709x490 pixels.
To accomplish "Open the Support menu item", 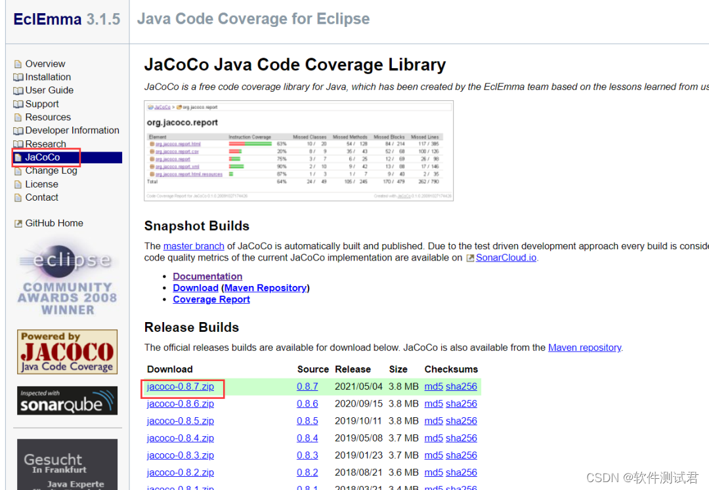I will pyautogui.click(x=42, y=104).
